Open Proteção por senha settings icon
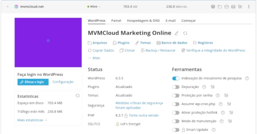This screenshot has height=134, width=257. [x=226, y=96]
